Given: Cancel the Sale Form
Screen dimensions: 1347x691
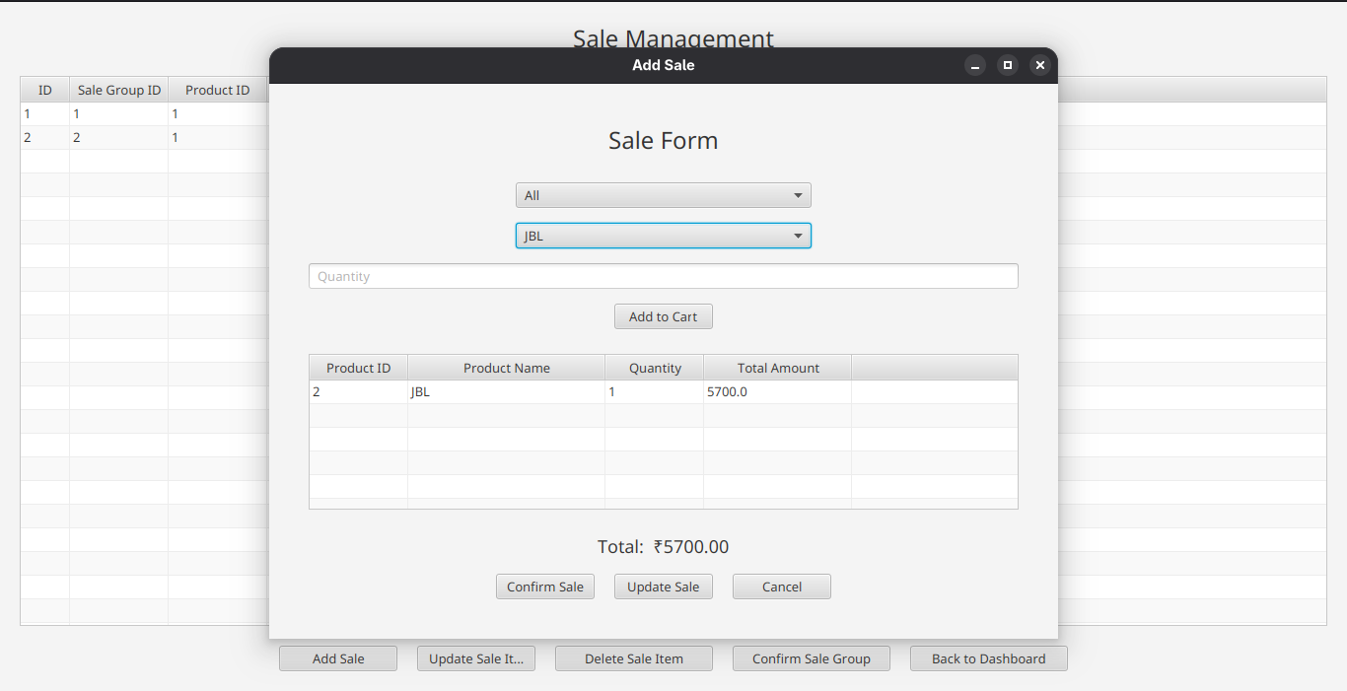Looking at the screenshot, I should [782, 587].
